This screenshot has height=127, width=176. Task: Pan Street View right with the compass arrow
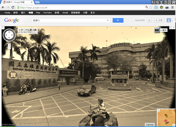click(x=12, y=35)
